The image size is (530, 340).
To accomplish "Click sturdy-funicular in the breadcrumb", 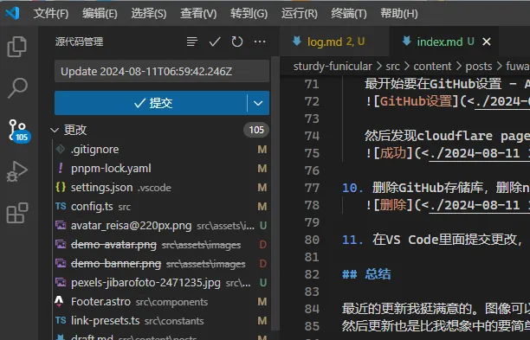I will (x=333, y=66).
